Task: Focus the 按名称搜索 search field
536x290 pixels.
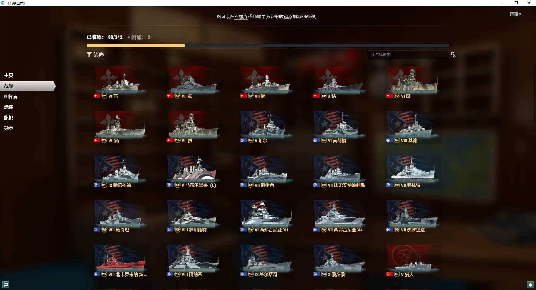Action: [x=408, y=55]
